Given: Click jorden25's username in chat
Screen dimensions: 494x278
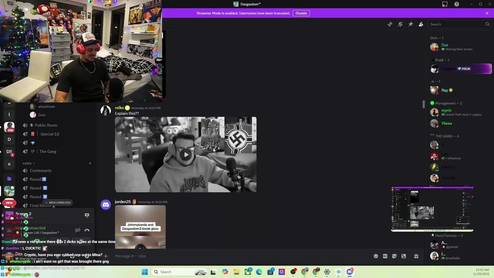Looking at the screenshot, I should click(123, 202).
